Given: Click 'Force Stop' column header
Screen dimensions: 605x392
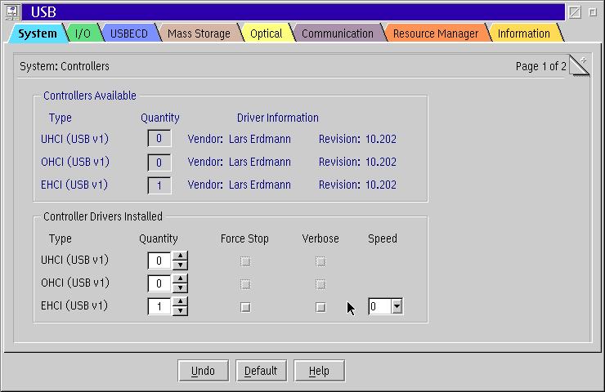Looking at the screenshot, I should 244,238.
